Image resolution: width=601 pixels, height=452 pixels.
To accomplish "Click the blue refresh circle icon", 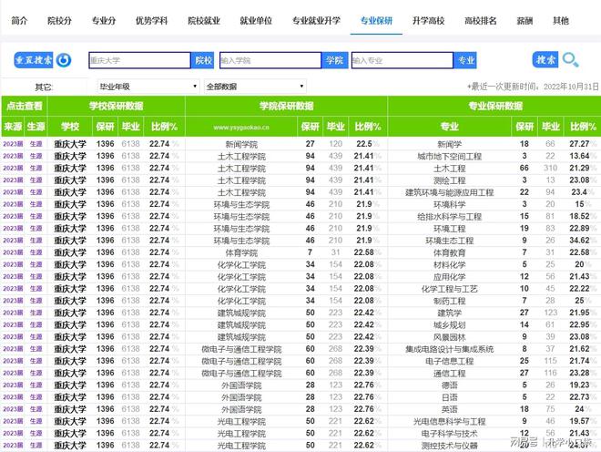I will (64, 60).
